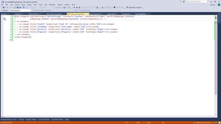221x124 pixels.
Task: Open the Output panel
Action: 67,120
